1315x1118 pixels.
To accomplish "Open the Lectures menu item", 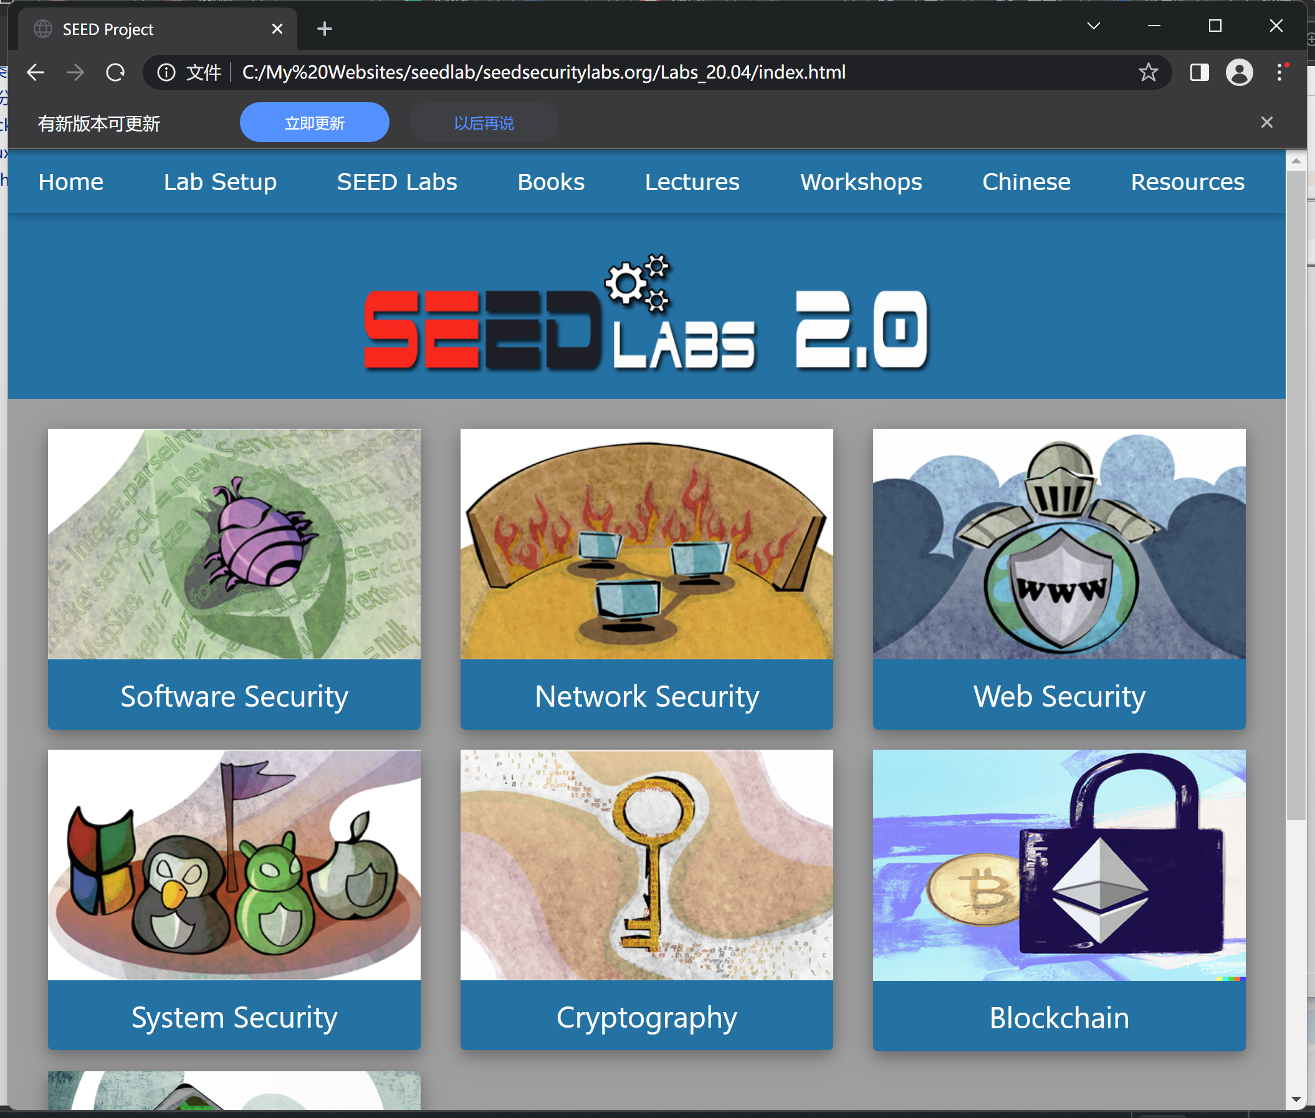I will point(692,182).
